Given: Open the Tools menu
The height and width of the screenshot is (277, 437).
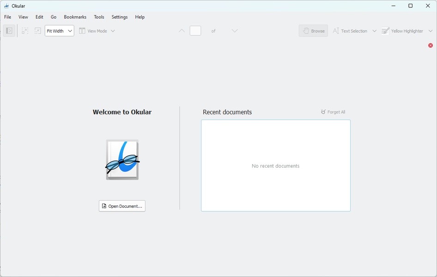Looking at the screenshot, I should coord(99,17).
